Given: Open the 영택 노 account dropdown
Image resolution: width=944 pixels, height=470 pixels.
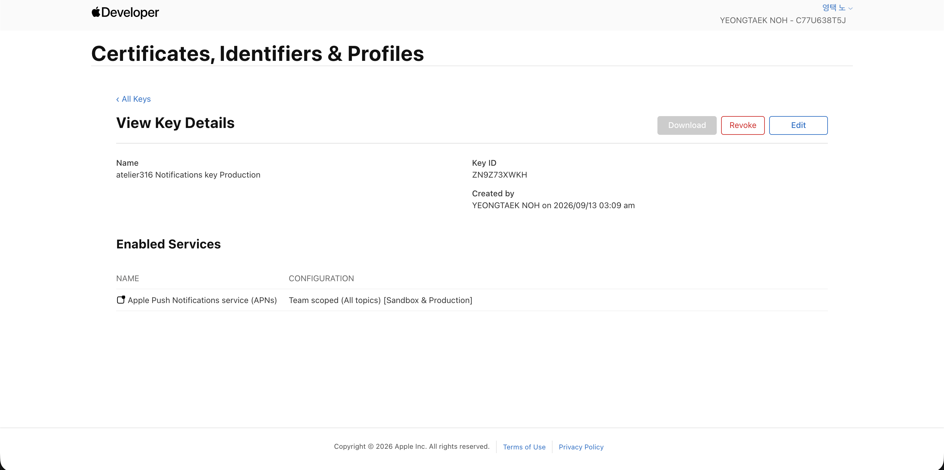Looking at the screenshot, I should 837,8.
